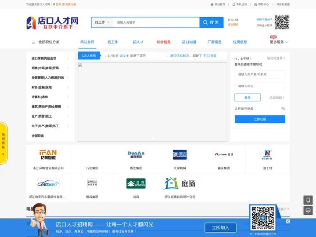Screen dimensions: 316x237
Task: Click the blue 立即注册 button
Action: coord(260,119)
